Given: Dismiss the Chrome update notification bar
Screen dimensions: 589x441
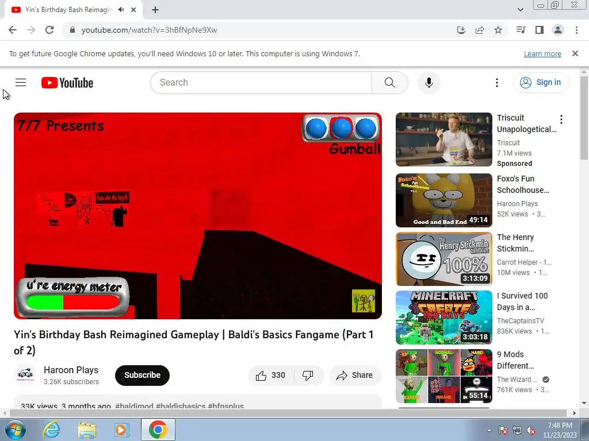Looking at the screenshot, I should point(575,53).
